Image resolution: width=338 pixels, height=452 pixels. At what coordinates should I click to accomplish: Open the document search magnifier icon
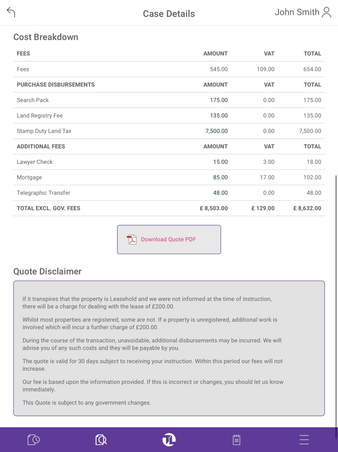point(101,440)
